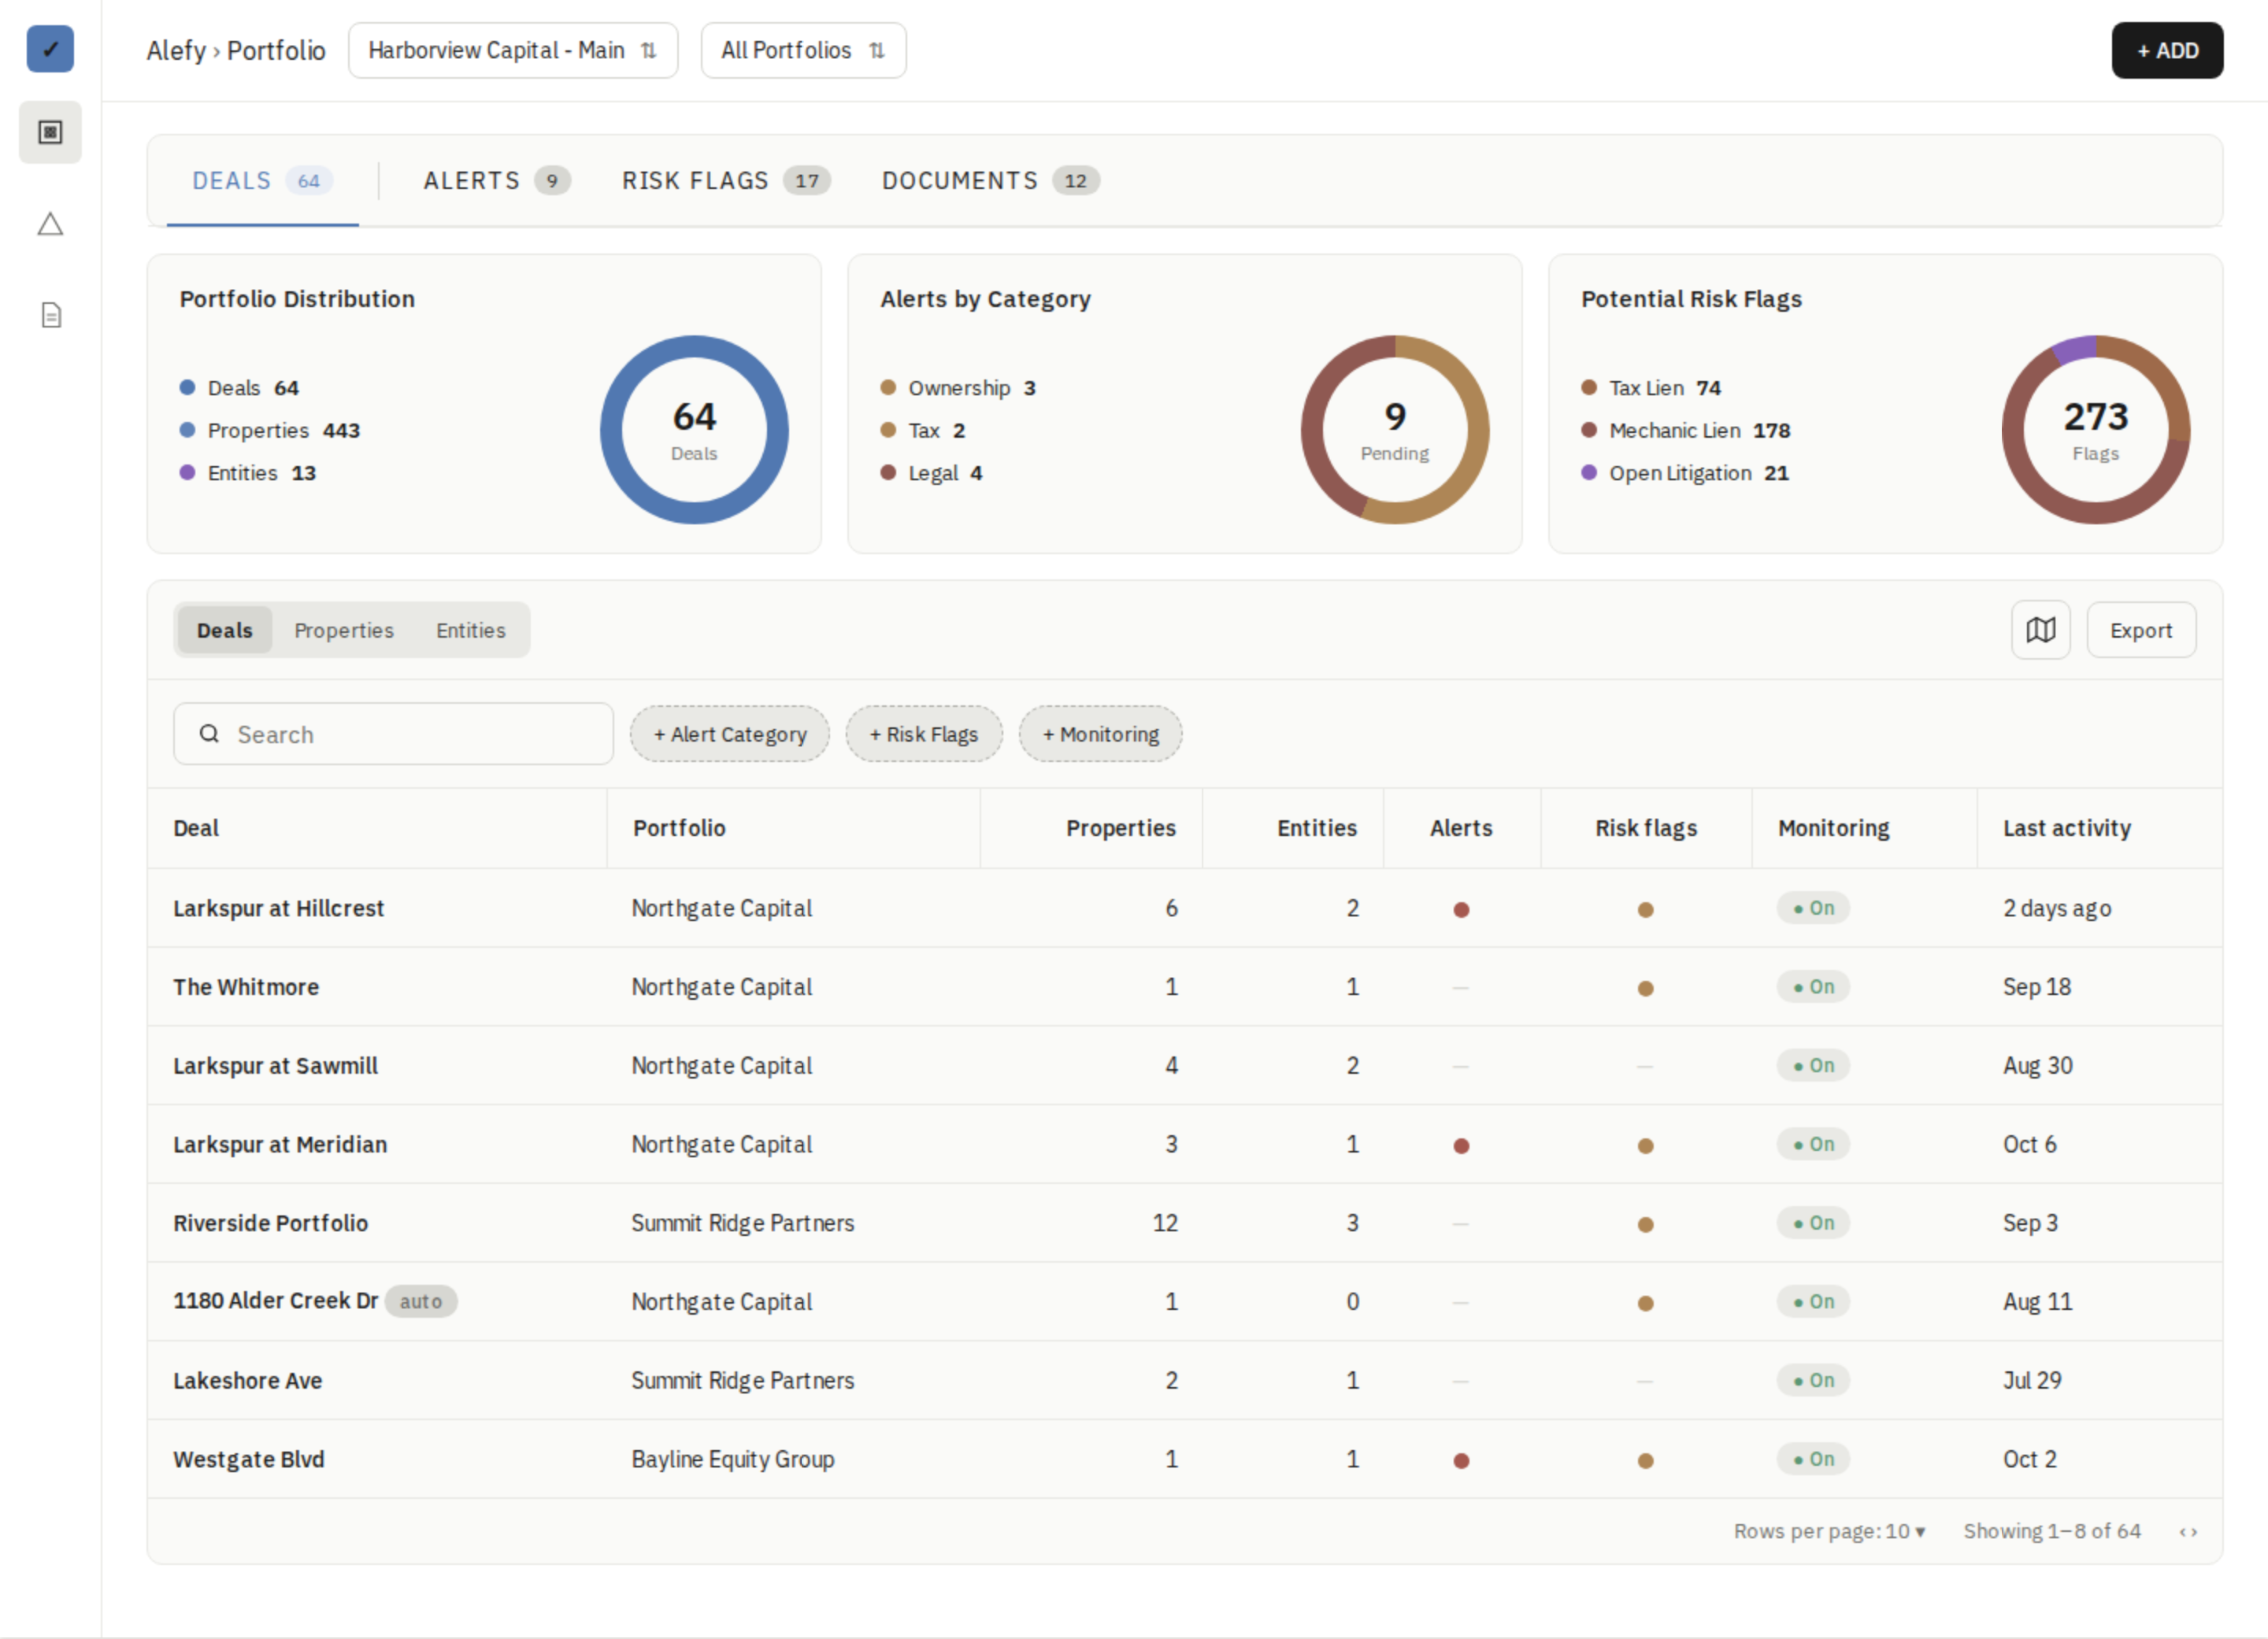Screen dimensions: 2268x1639
Task: Select the Entities table view tab
Action: click(x=471, y=630)
